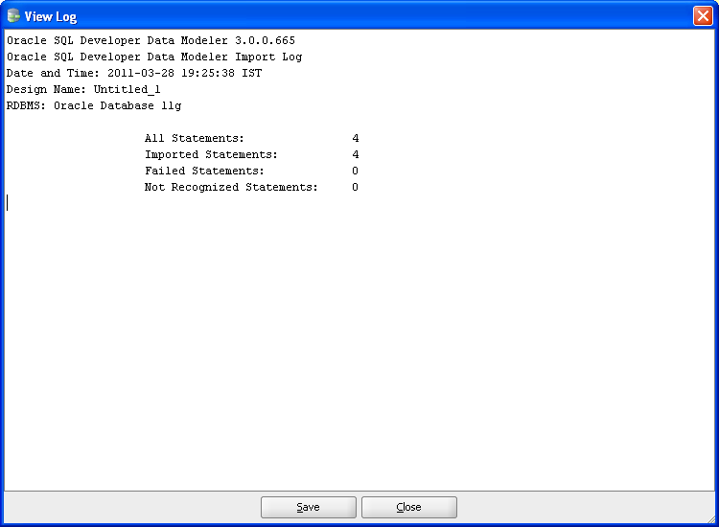Click the 'Not Recognized Statements:' label

(231, 187)
